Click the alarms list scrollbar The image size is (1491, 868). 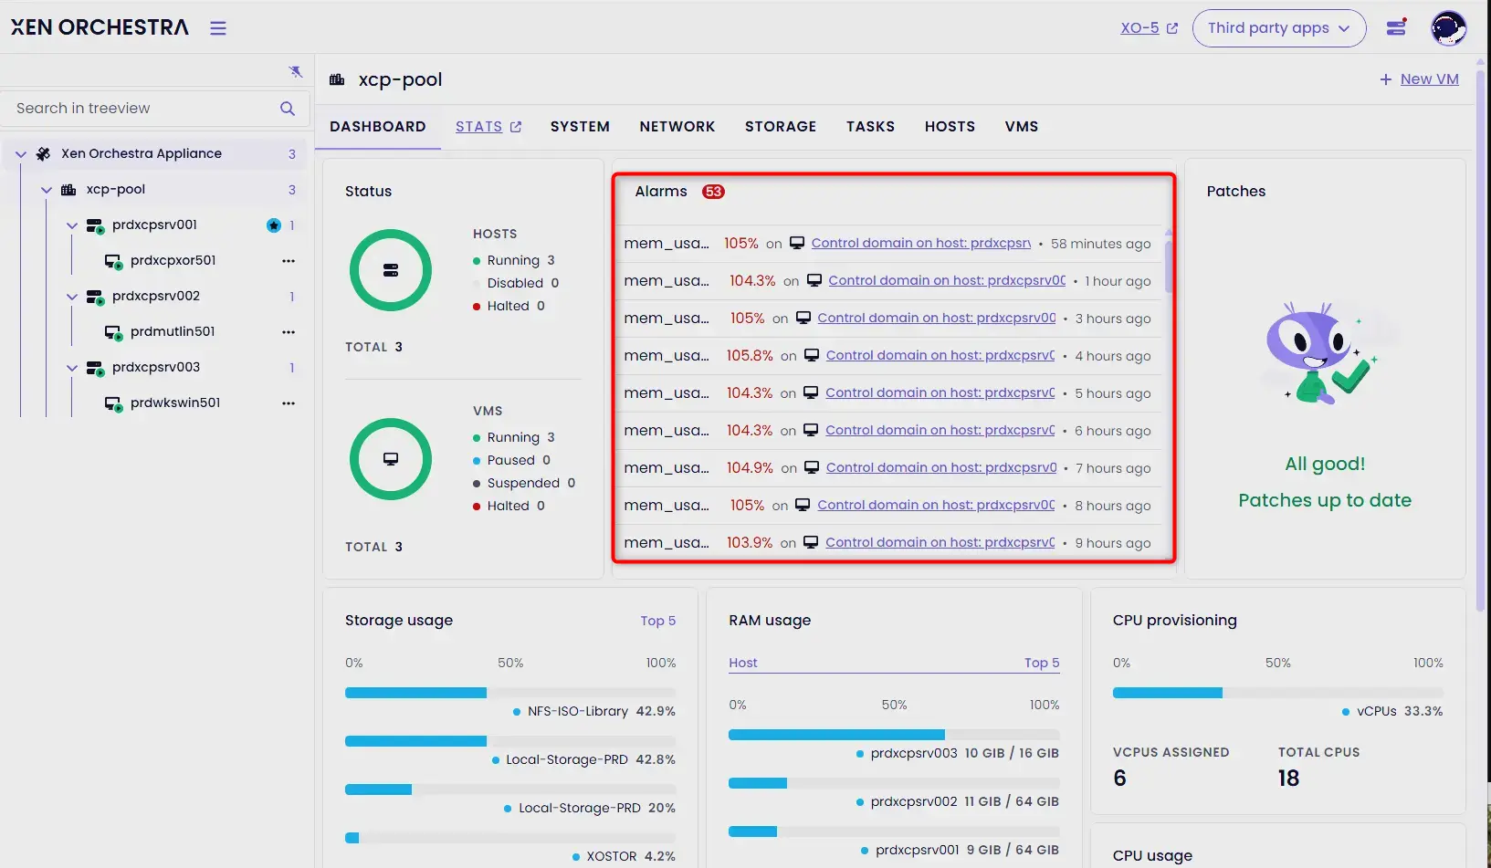coord(1168,265)
